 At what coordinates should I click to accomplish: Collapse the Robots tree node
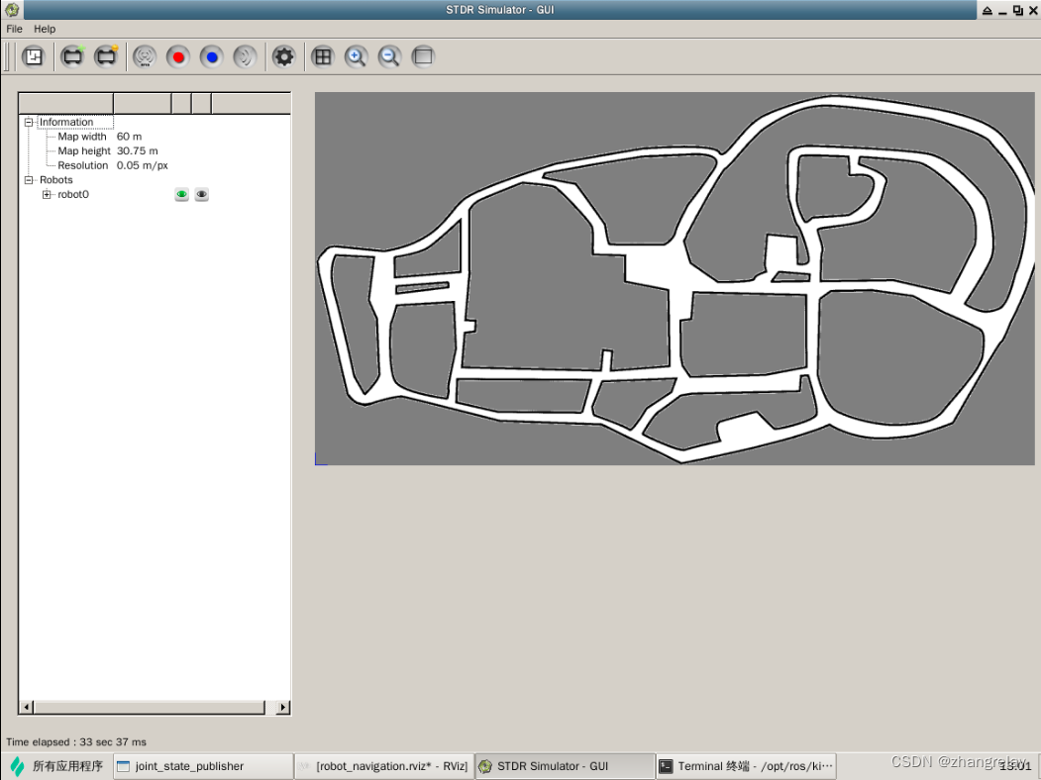(x=29, y=180)
